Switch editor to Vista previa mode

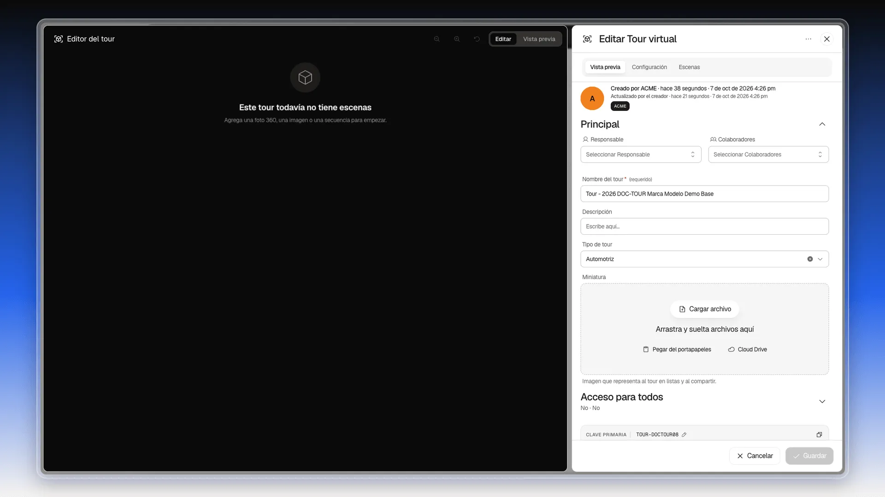[539, 39]
